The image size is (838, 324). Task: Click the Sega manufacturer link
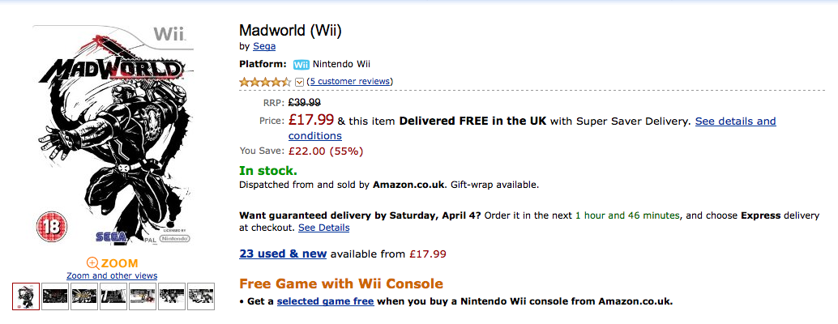(264, 46)
